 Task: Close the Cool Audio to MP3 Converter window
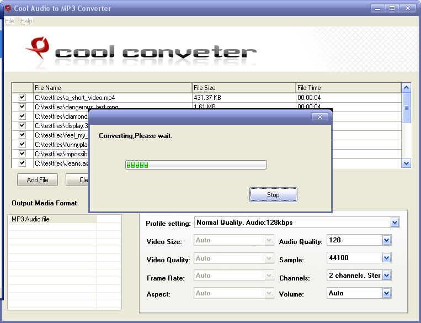click(x=408, y=8)
